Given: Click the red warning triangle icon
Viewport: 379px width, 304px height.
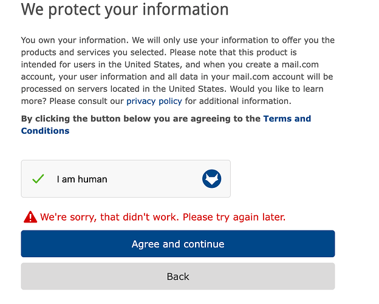Looking at the screenshot, I should (30, 217).
